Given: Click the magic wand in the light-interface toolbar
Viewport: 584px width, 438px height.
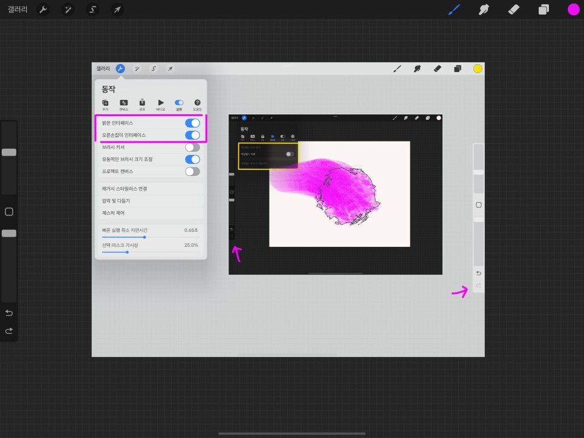Looking at the screenshot, I should pyautogui.click(x=137, y=68).
